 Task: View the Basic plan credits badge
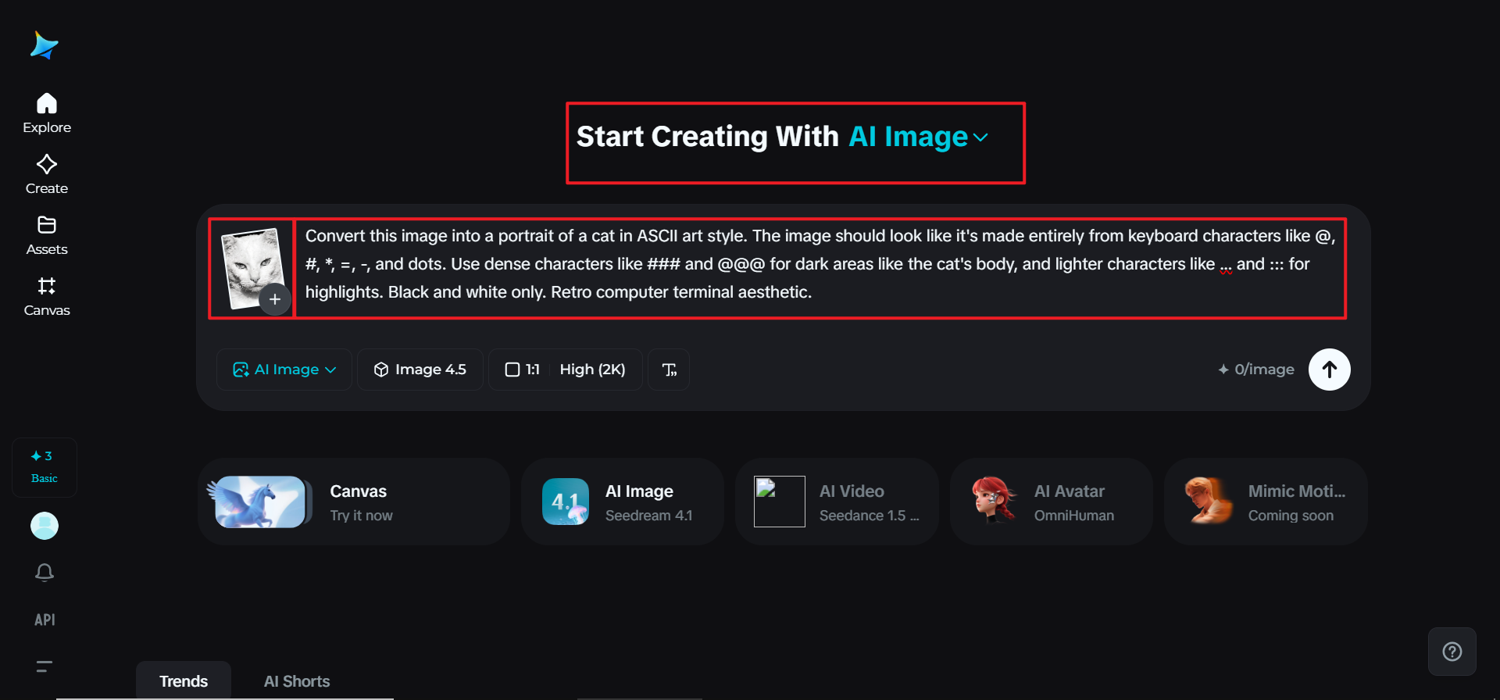(45, 467)
